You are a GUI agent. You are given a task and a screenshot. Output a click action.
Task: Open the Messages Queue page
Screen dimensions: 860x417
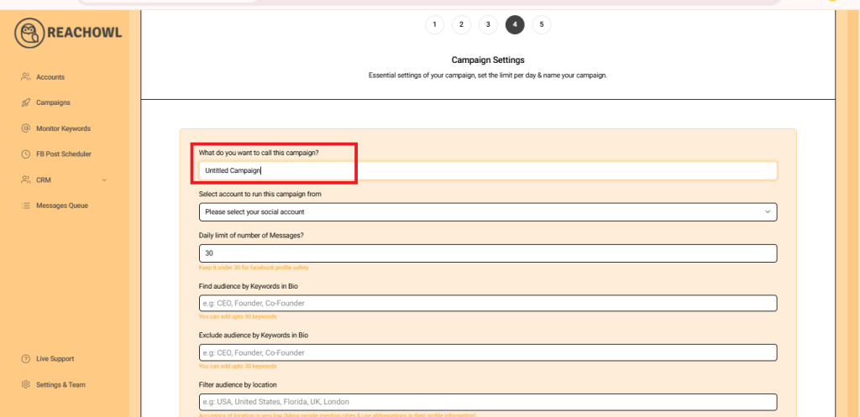[62, 206]
